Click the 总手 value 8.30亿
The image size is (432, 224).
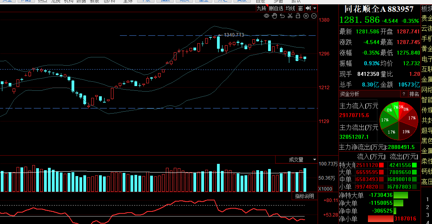tap(371, 84)
